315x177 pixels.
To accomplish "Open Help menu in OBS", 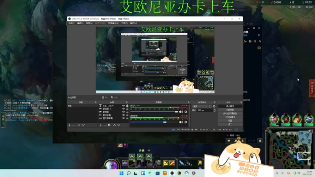I will pyautogui.click(x=133, y=23).
